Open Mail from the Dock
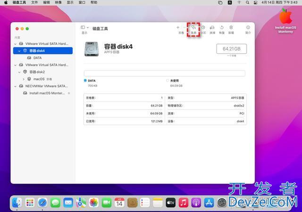 tap(68, 203)
